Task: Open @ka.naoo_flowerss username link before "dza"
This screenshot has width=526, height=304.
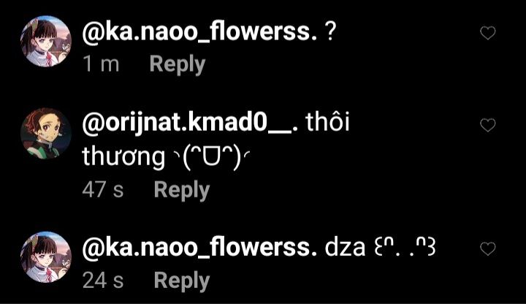Action: 199,248
